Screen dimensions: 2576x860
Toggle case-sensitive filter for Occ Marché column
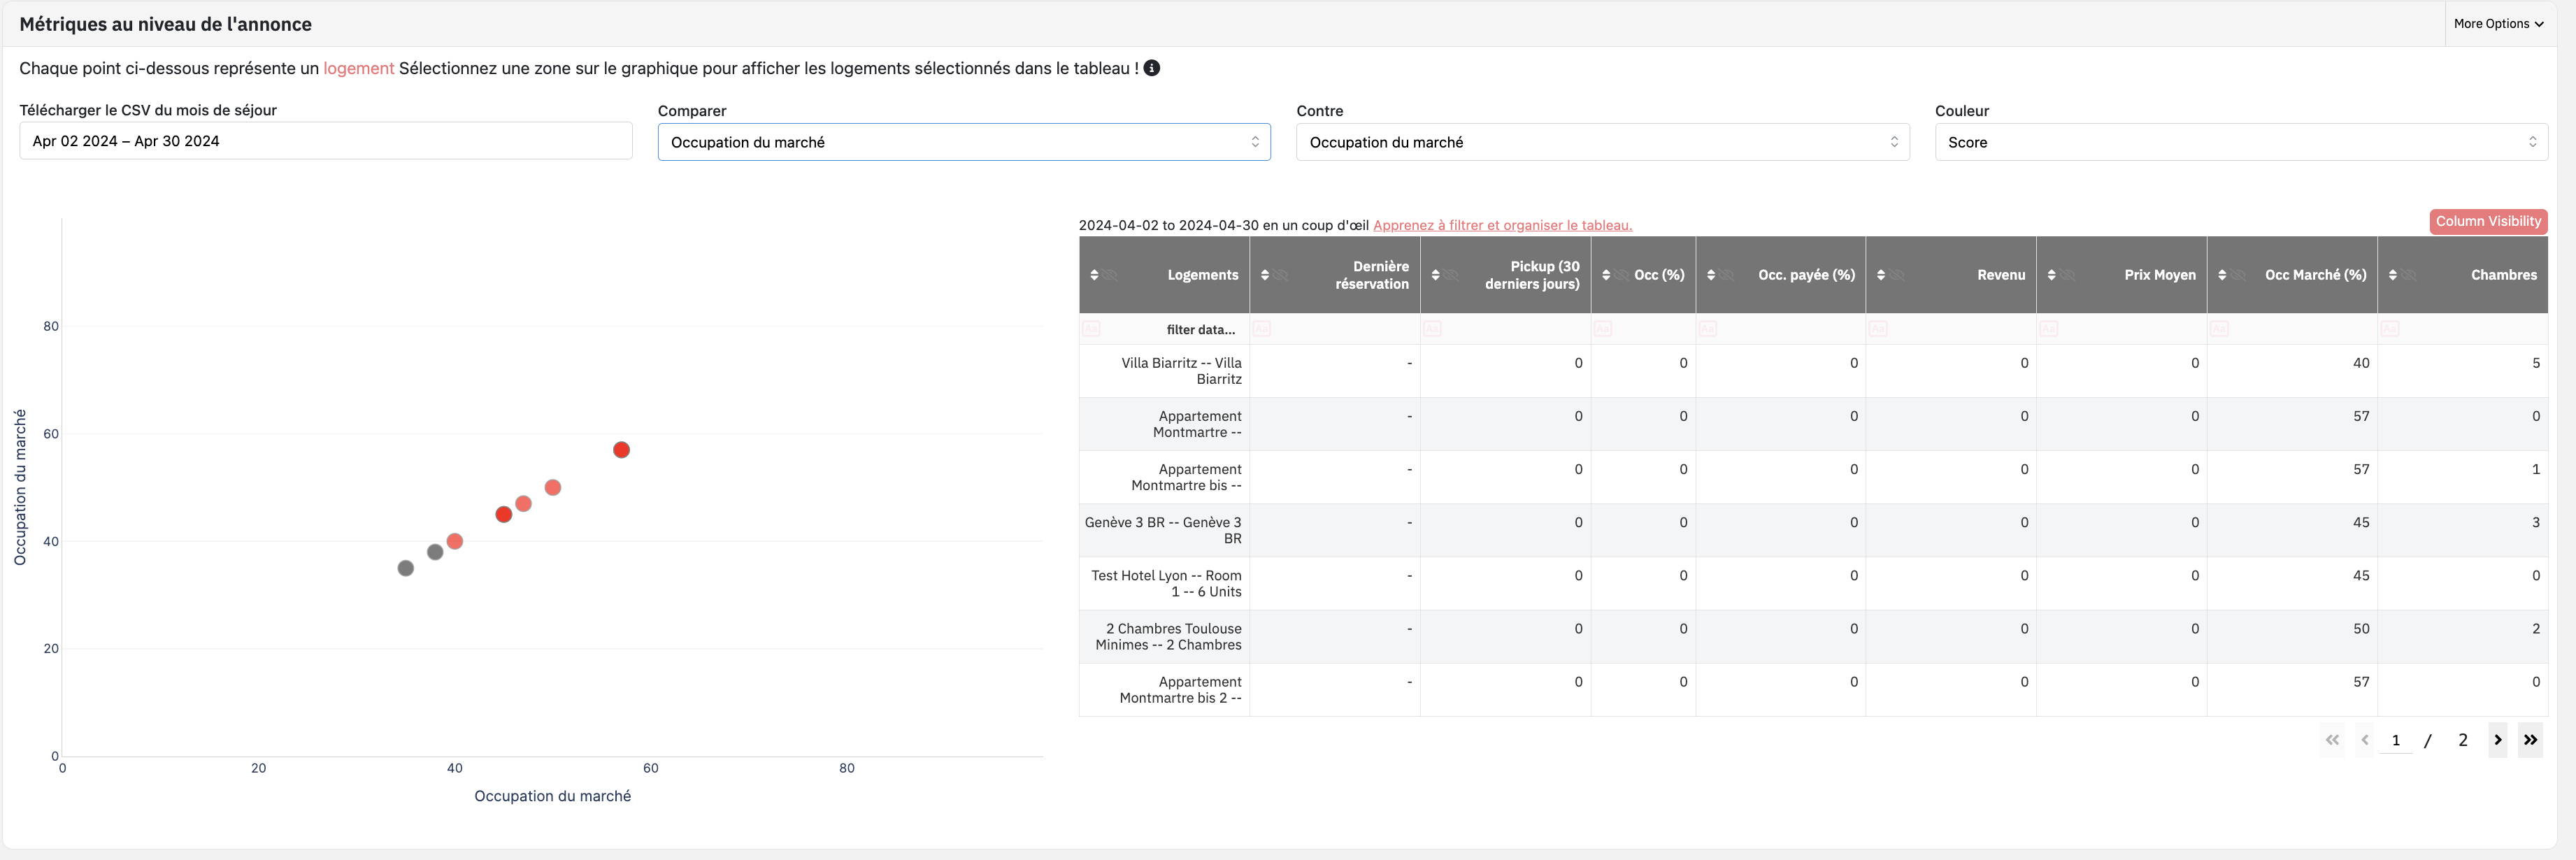pyautogui.click(x=2219, y=329)
